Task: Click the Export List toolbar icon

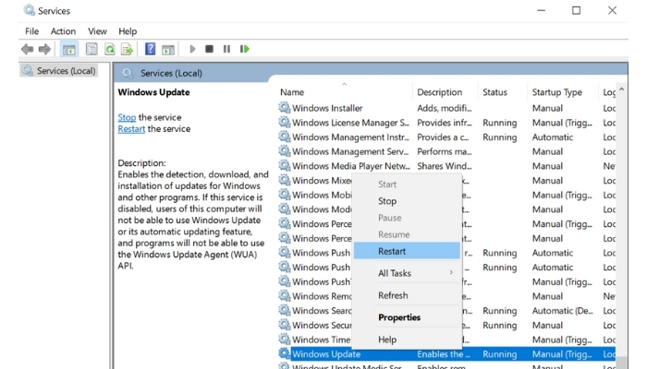Action: tap(128, 50)
